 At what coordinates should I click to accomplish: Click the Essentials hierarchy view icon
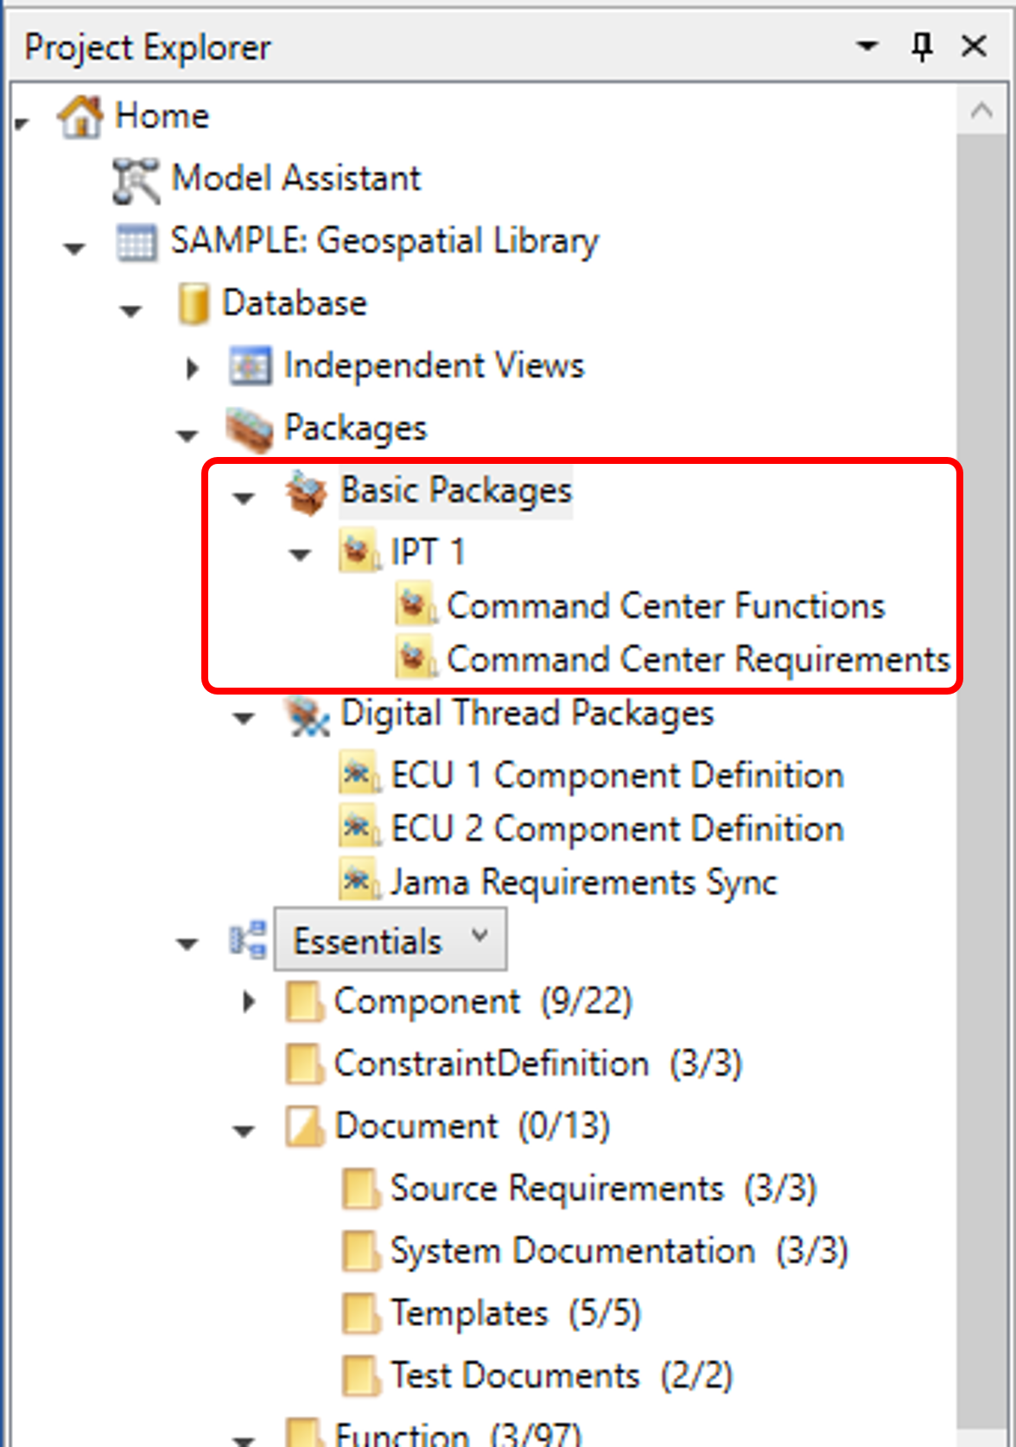[248, 940]
